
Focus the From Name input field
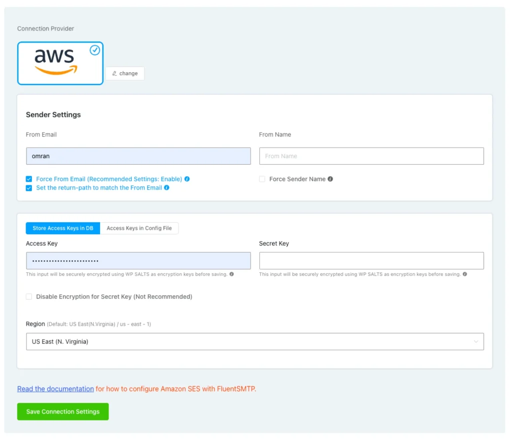coord(371,156)
